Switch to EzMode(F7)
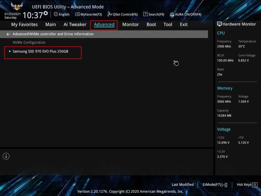261x196 pixels. 215,185
